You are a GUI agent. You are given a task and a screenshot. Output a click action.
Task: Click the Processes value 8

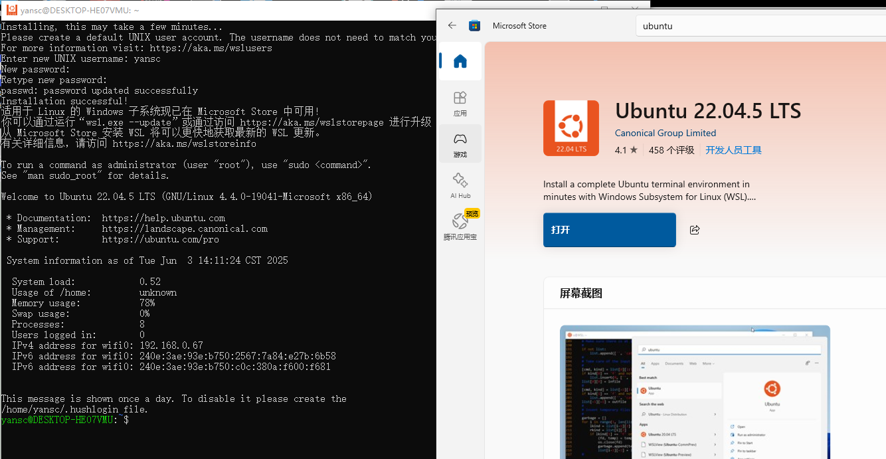coord(142,325)
